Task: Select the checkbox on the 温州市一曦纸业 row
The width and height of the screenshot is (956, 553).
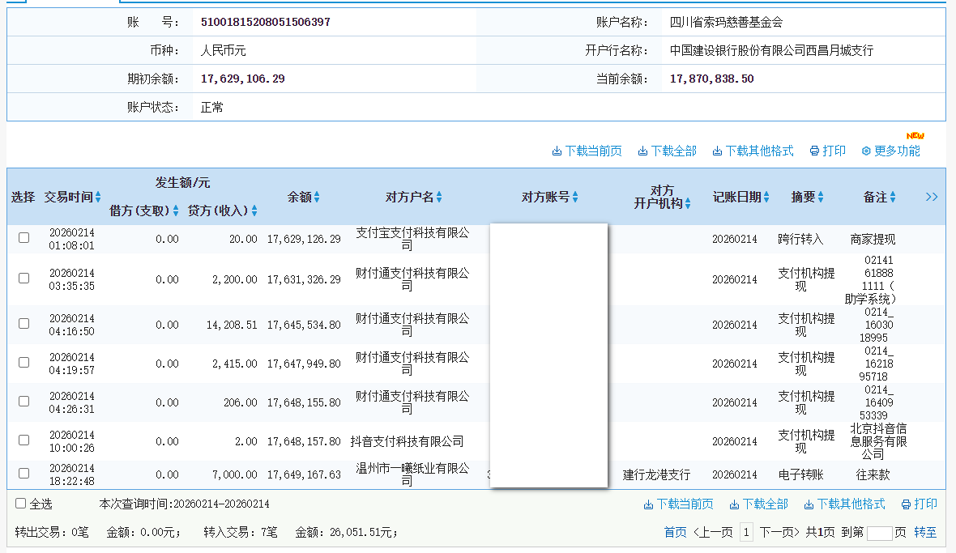Action: (23, 475)
